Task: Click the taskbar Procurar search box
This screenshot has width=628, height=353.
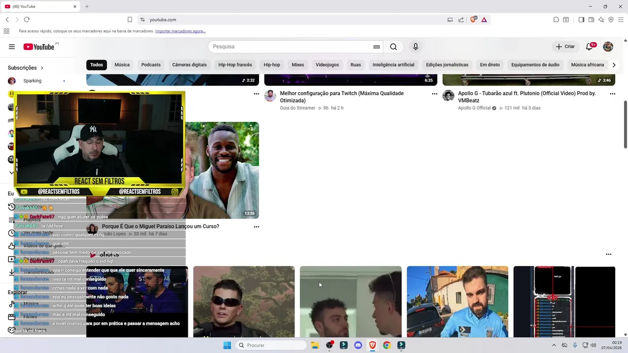Action: [271, 345]
